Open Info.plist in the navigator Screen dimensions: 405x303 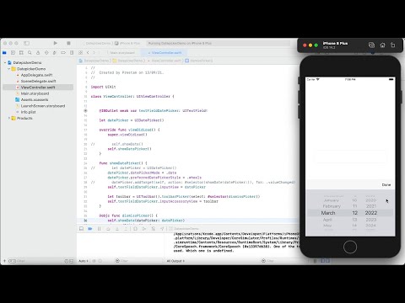[28, 112]
